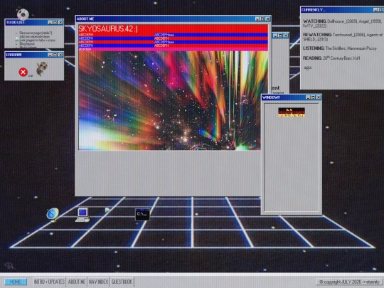Close the window containing the hamster
Viewport: 384px width, 288px height.
60,55
